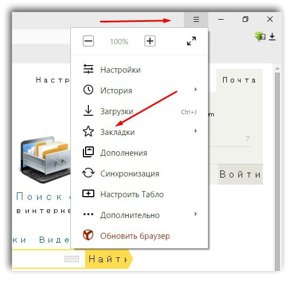Click the Настройки sliders icon

[x=88, y=69]
